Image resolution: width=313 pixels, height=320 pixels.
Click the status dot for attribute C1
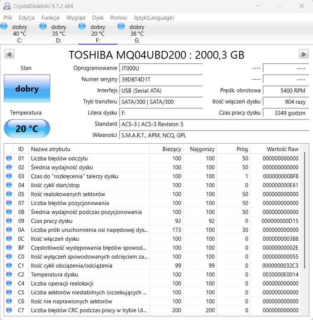point(9,266)
